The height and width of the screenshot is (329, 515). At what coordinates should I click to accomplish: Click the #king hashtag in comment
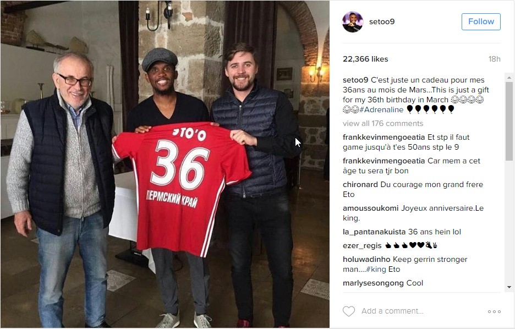(376, 269)
